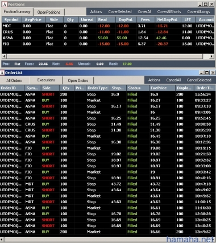Select ASNA short order at 09:37:10

[108, 106]
